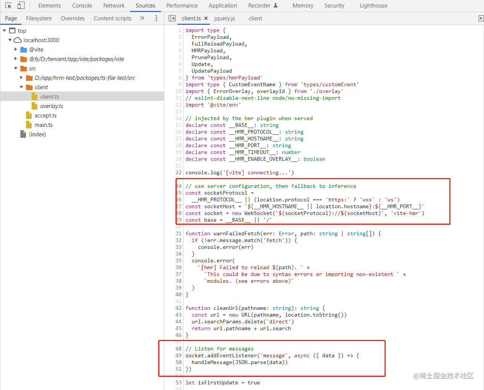484x390 pixels.
Task: Set breakpoint on line number 31
Action: pos(179,233)
